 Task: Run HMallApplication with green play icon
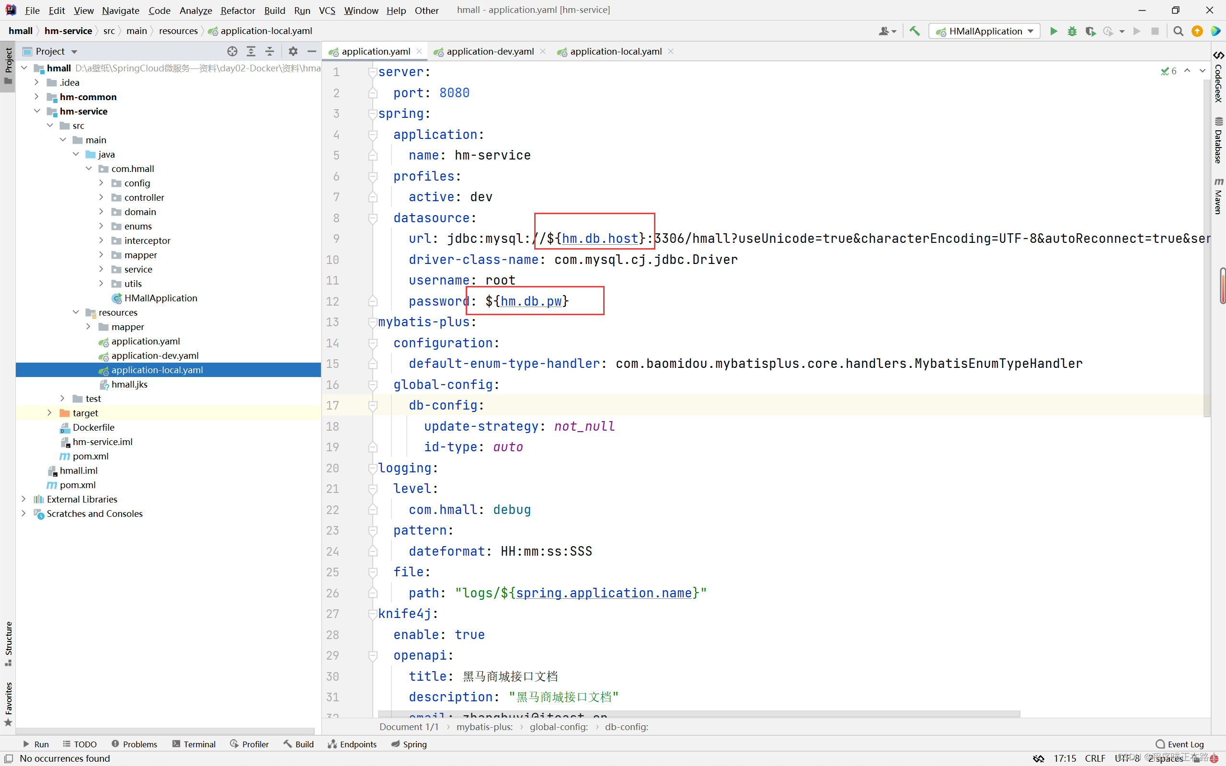pyautogui.click(x=1053, y=32)
